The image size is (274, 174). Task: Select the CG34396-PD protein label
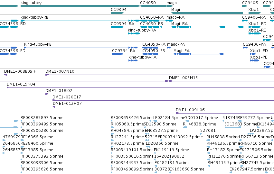pos(13,51)
